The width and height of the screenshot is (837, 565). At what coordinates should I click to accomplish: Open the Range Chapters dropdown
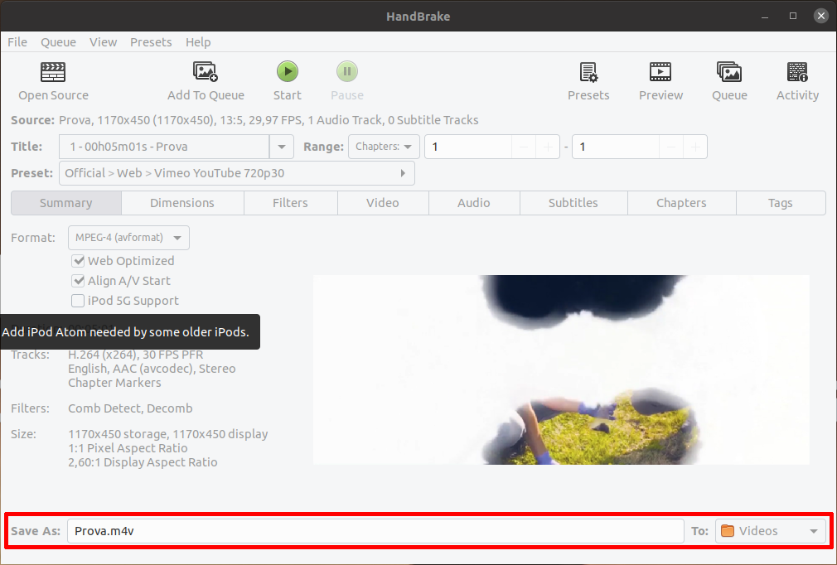(x=384, y=147)
